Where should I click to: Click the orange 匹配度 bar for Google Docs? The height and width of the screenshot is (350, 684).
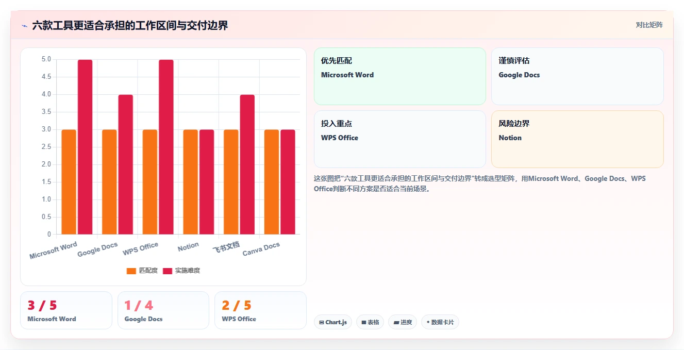tap(109, 182)
